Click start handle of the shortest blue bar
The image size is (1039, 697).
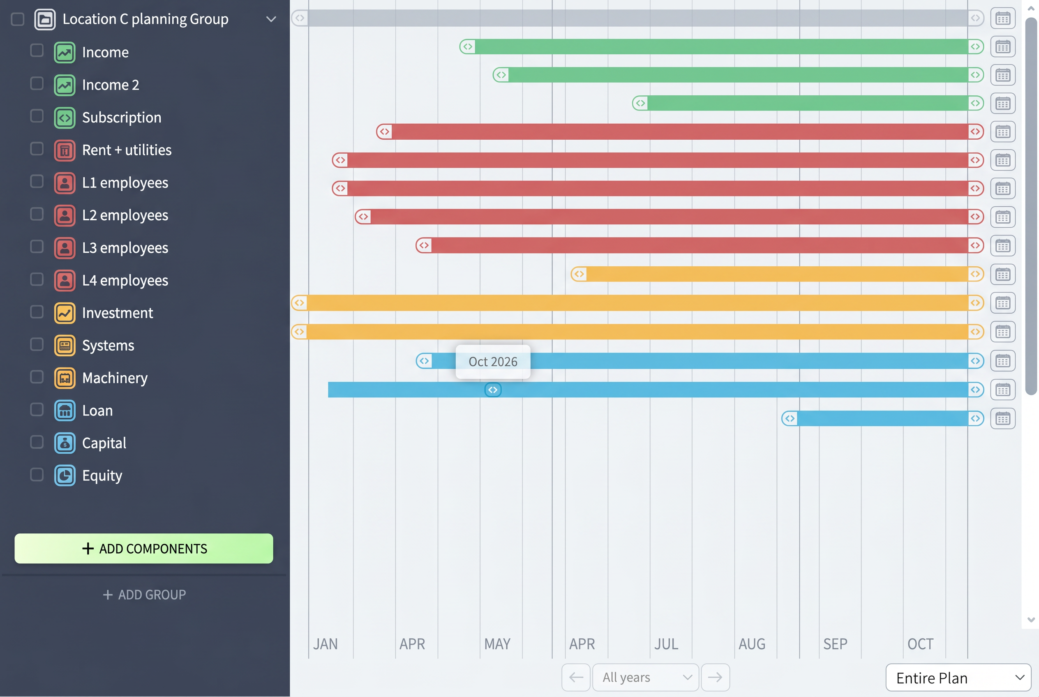(x=790, y=418)
